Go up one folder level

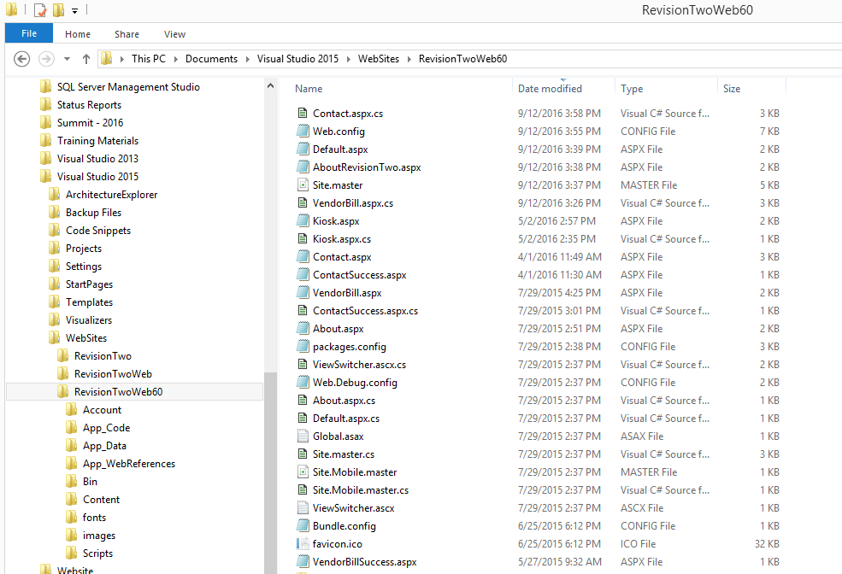[x=86, y=58]
